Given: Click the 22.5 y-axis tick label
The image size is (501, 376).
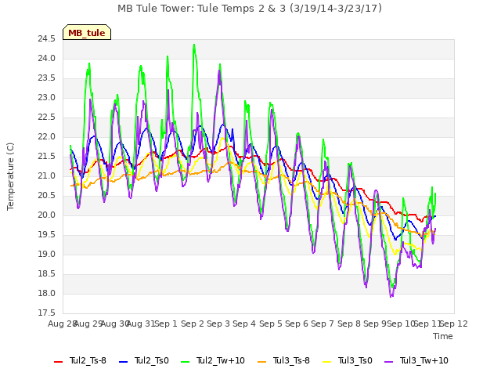Looking at the screenshot, I should coord(47,117).
